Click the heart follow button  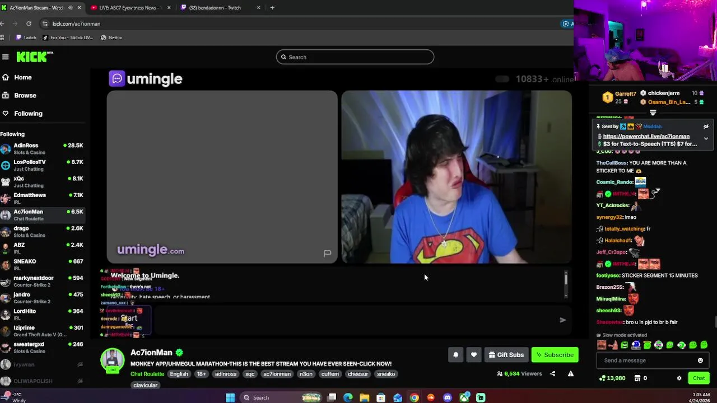click(474, 354)
